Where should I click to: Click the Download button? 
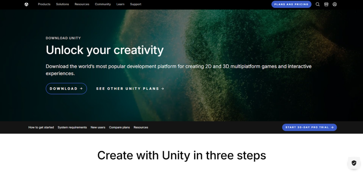(x=66, y=89)
